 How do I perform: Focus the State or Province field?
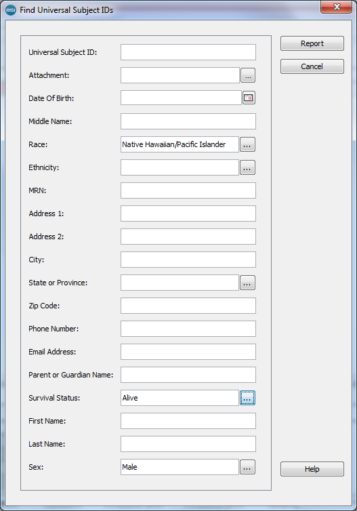180,283
